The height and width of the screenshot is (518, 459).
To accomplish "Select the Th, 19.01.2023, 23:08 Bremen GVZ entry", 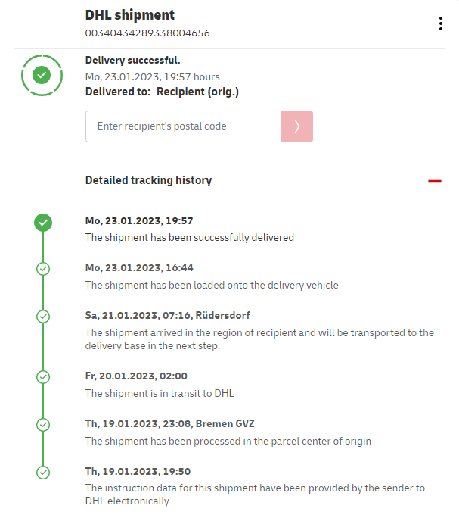I will pyautogui.click(x=166, y=423).
